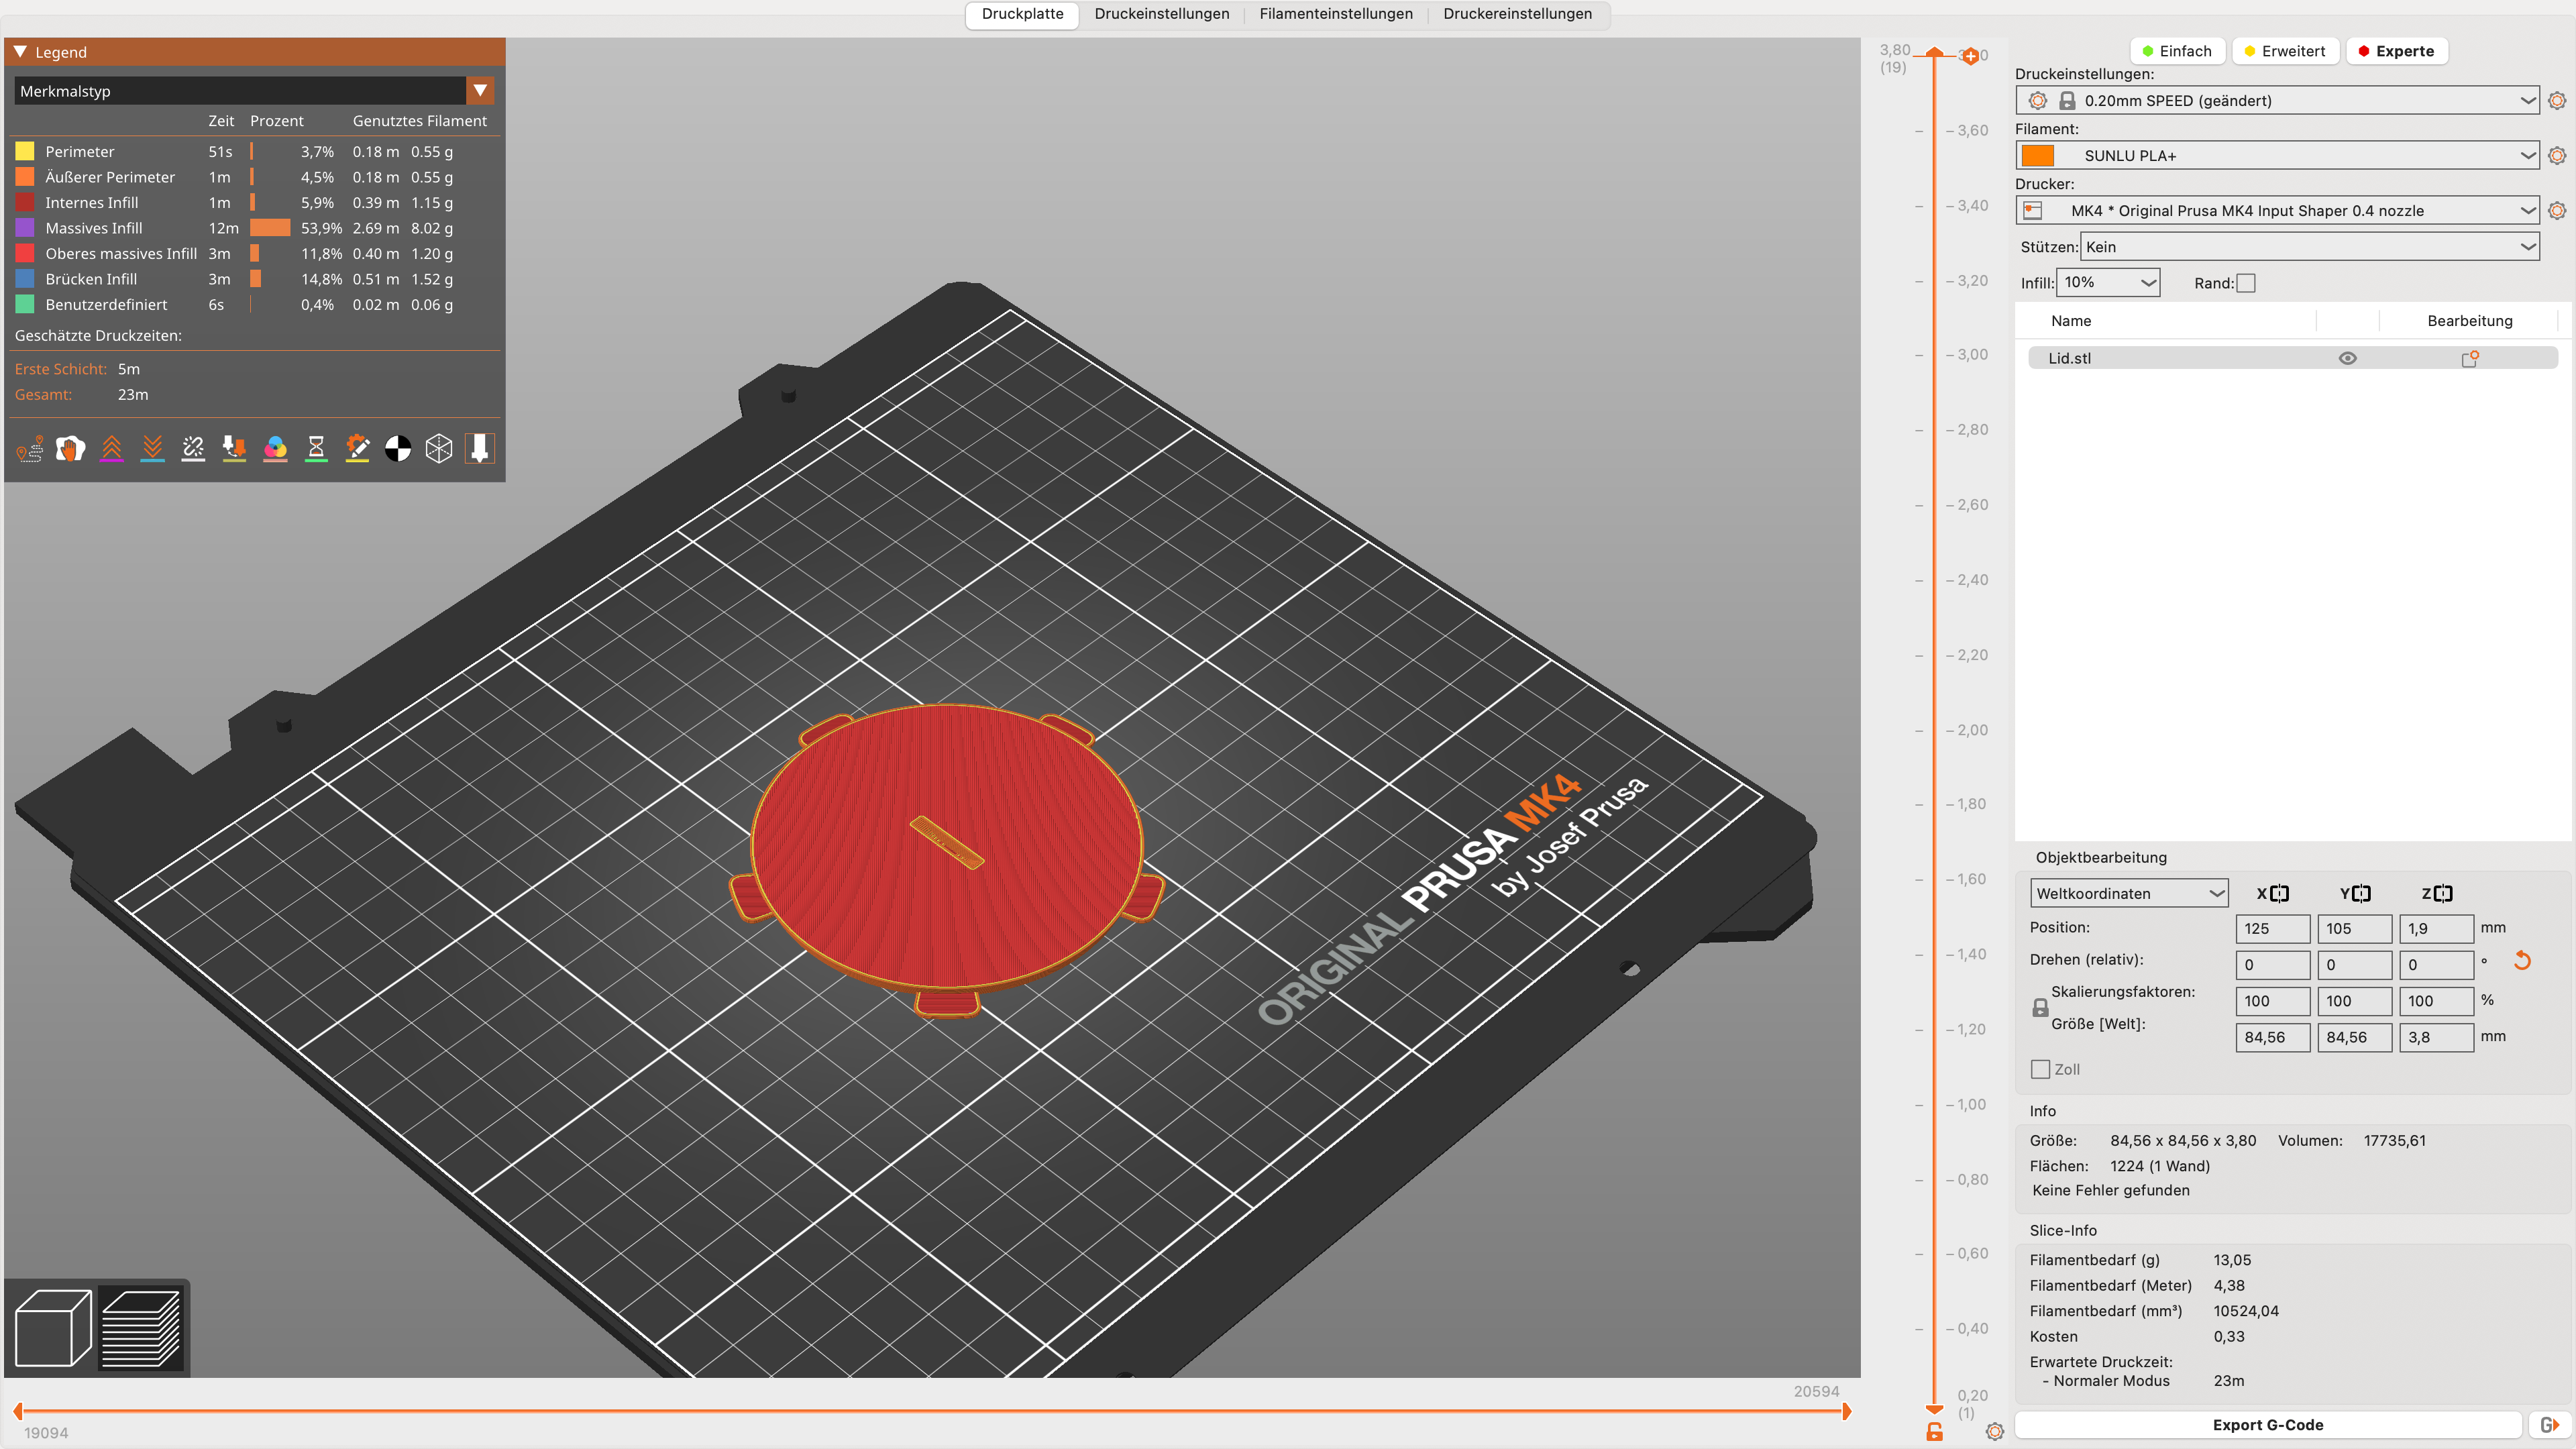Toggle wipe visibility hand icon
This screenshot has width=2576, height=1449.
pos(70,449)
